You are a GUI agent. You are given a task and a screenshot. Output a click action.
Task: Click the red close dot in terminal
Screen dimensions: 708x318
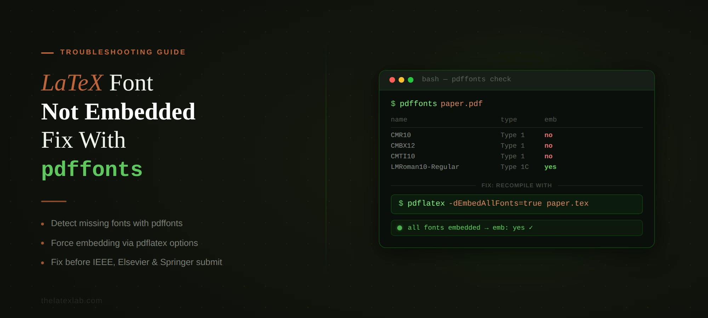tap(392, 80)
